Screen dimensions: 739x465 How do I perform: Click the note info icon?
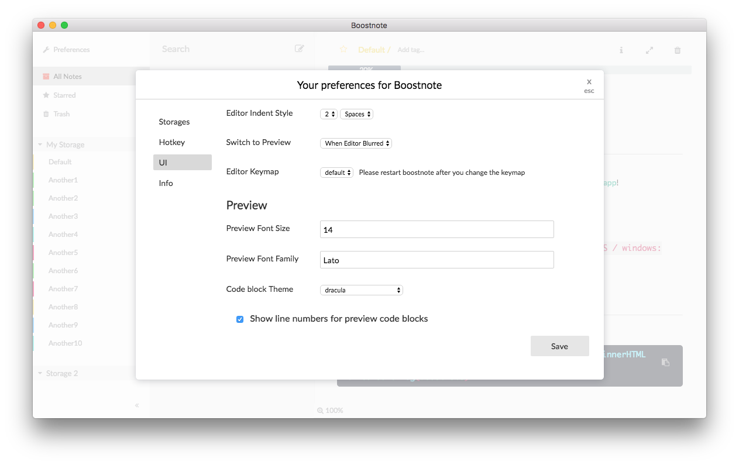coord(621,50)
